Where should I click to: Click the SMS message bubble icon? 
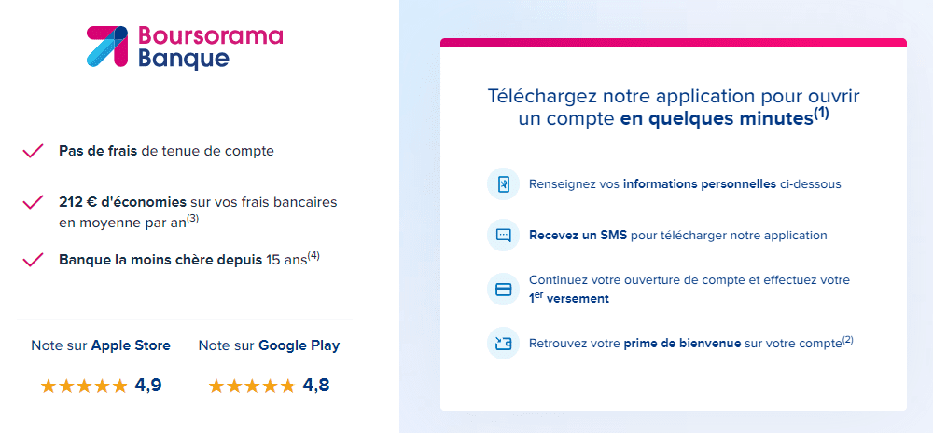(503, 236)
